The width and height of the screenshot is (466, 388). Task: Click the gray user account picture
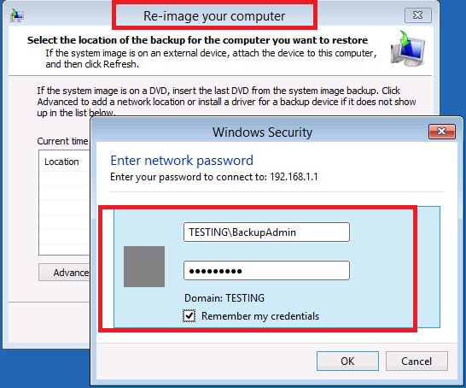[144, 267]
